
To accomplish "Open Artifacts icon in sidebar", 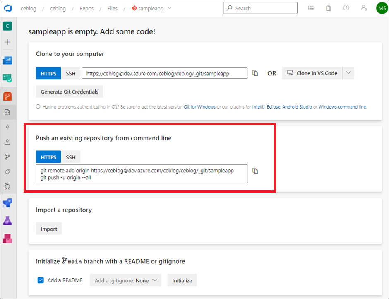I will [7, 239].
